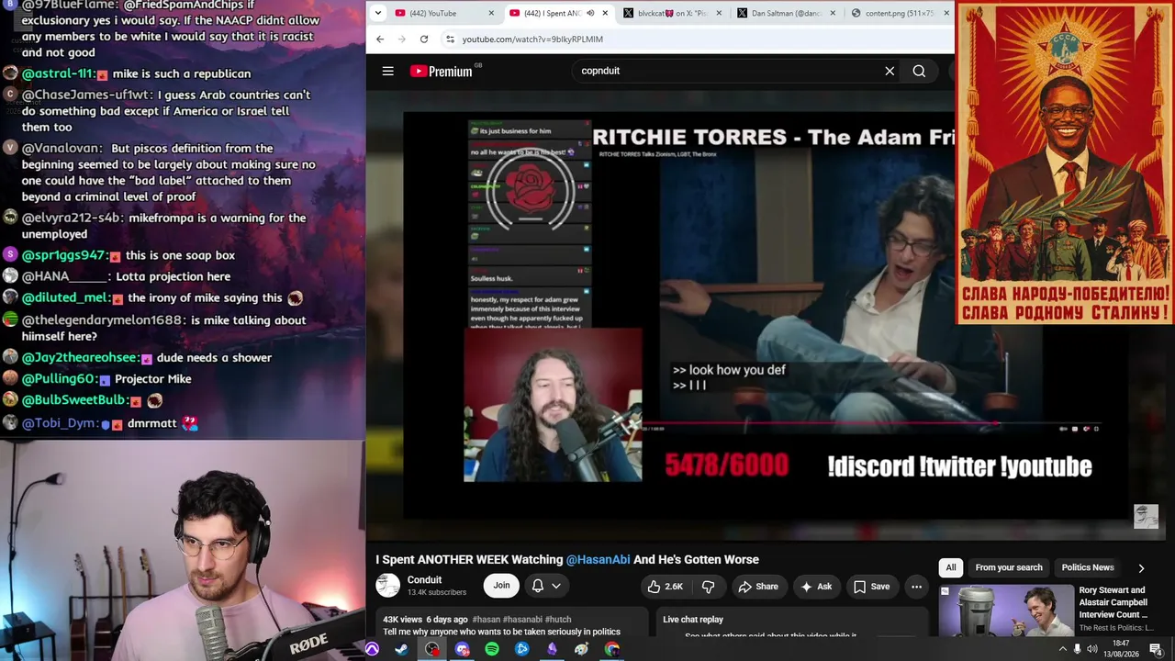This screenshot has width=1175, height=661.
Task: Open the YouTube guide hamburger menu
Action: coord(388,71)
